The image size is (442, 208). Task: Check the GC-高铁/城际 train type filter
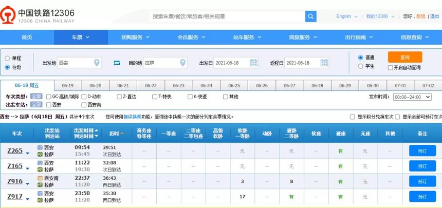(x=48, y=97)
